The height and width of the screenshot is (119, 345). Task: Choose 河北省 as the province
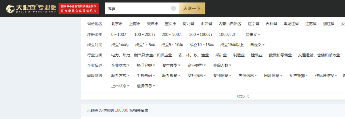tap(188, 24)
